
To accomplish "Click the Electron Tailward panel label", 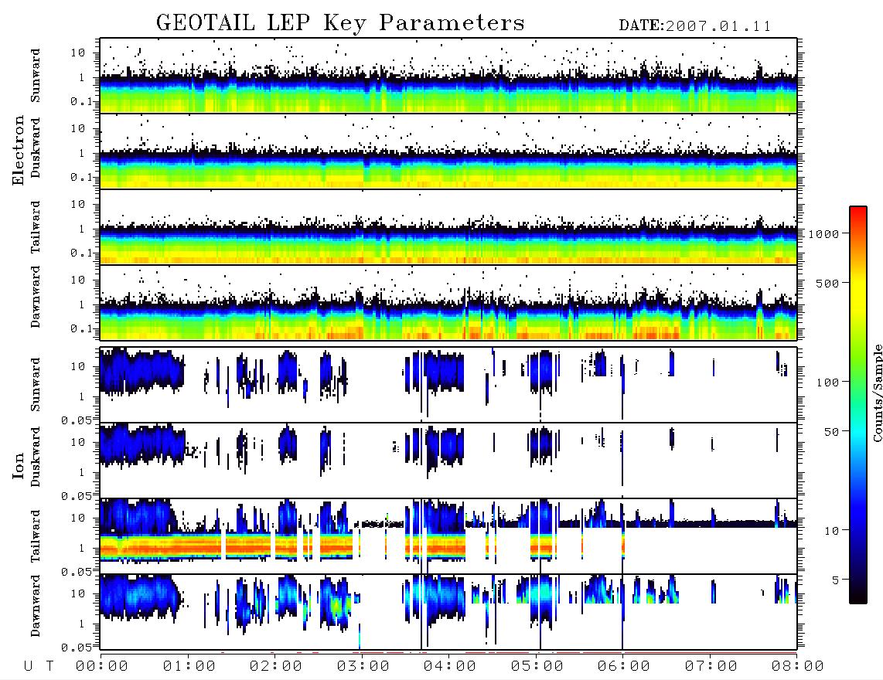I will tap(36, 227).
